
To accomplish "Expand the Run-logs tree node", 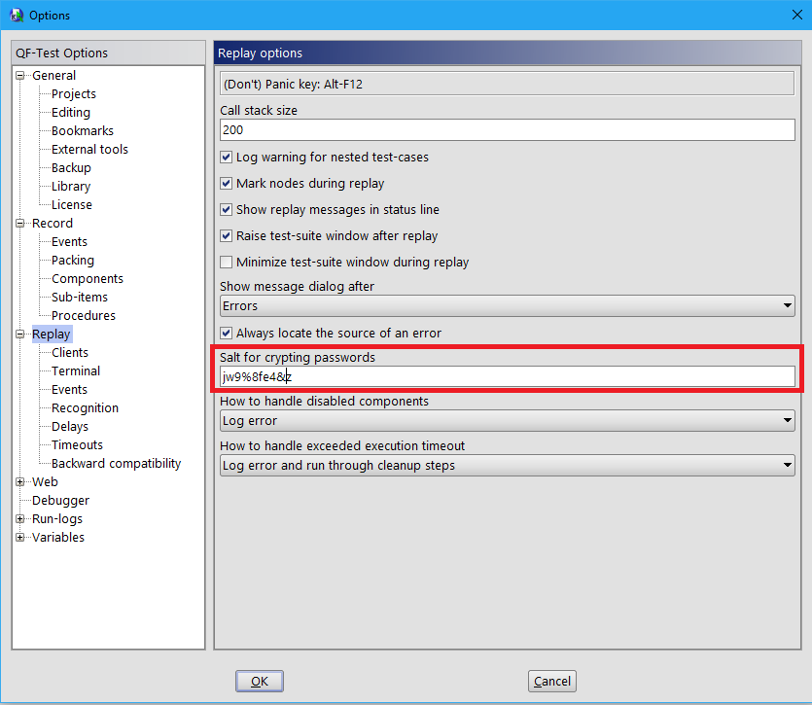I will click(20, 519).
